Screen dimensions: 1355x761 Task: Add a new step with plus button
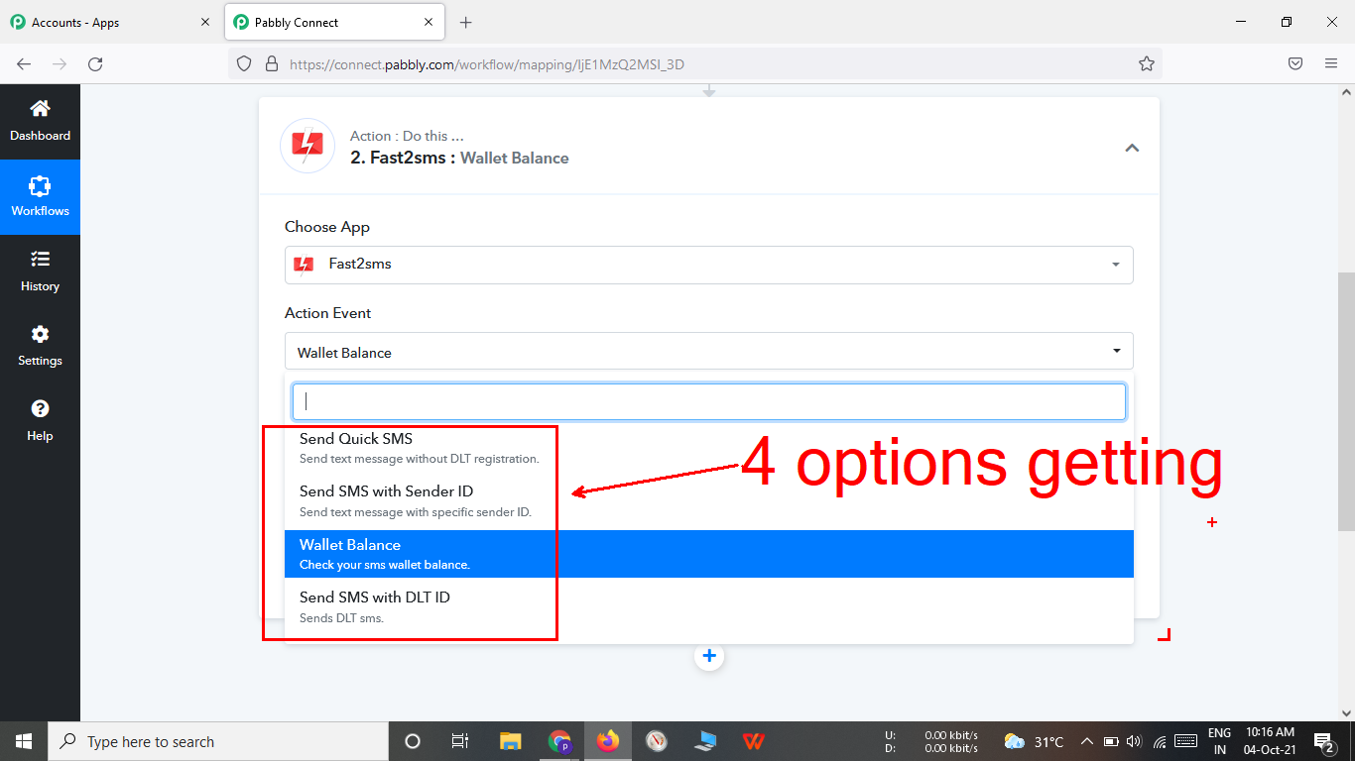coord(709,656)
